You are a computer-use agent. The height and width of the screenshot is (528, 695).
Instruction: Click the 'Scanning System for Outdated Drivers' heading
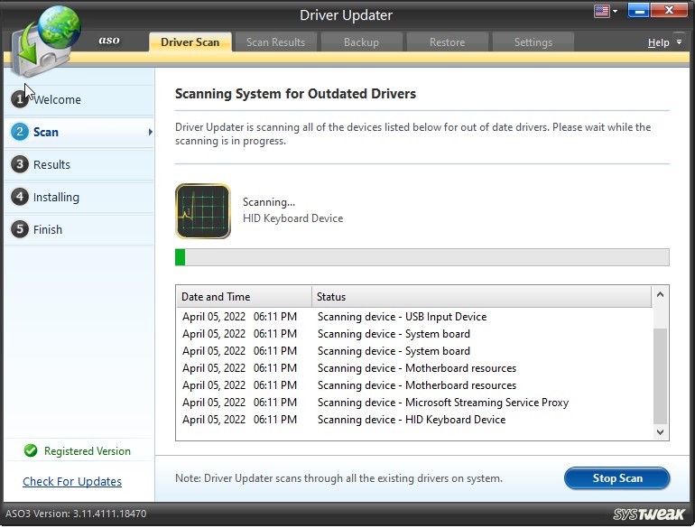[x=295, y=94]
